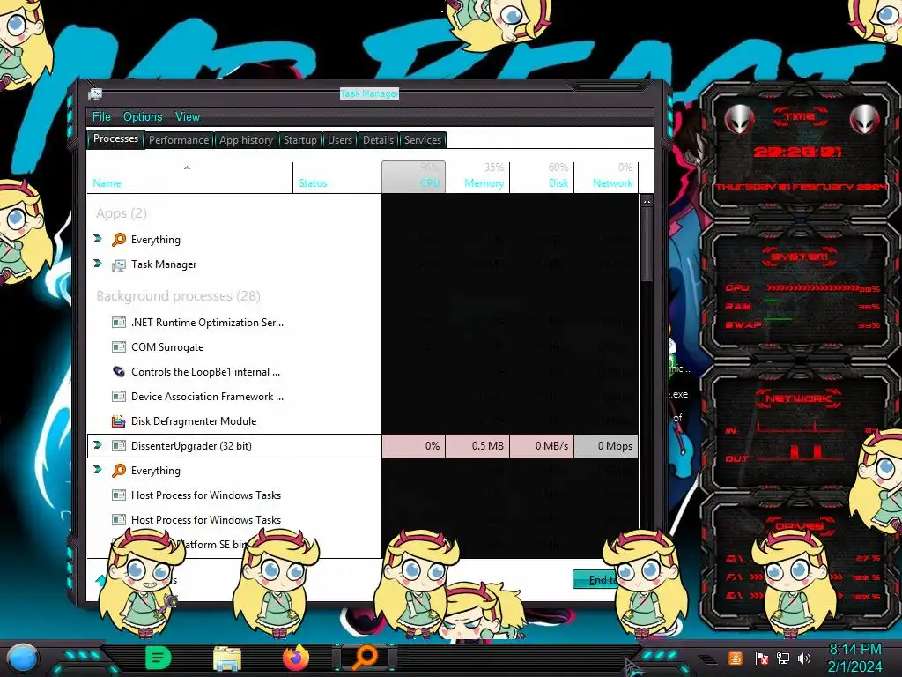
Task: Click the '0 MB/s' disk cell
Action: pyautogui.click(x=542, y=446)
